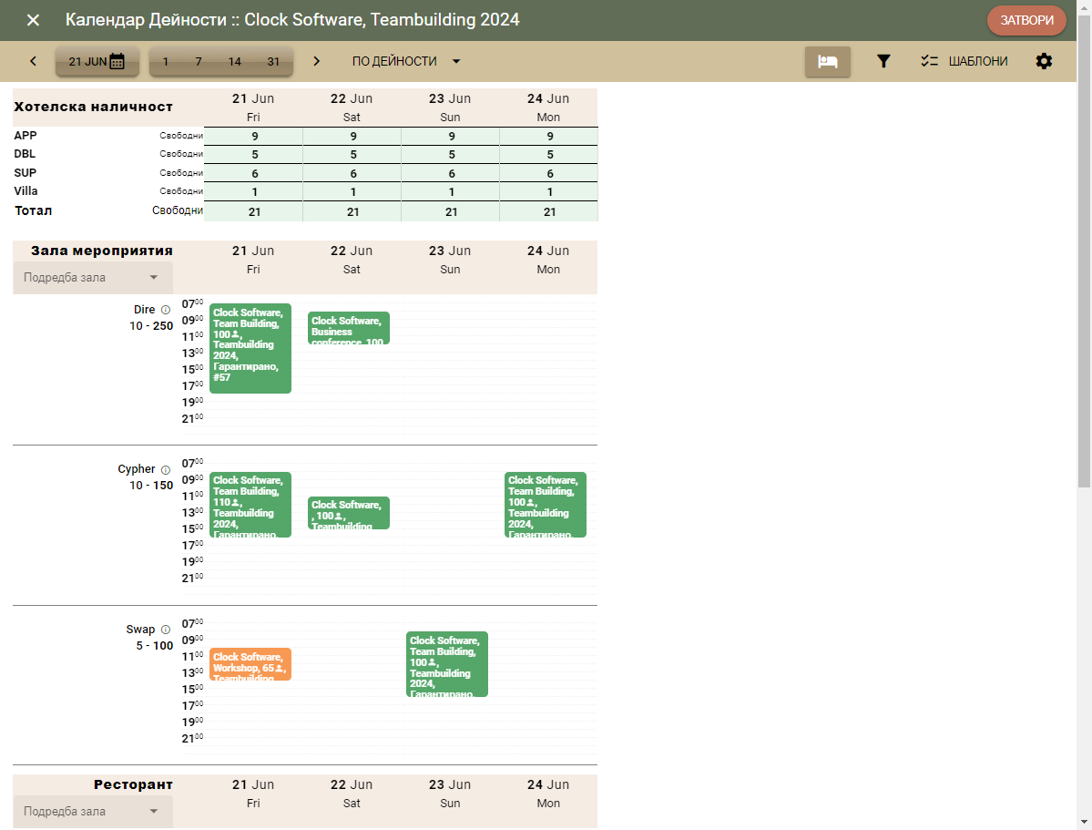Image resolution: width=1092 pixels, height=830 pixels.
Task: Click the Хотелска наличност heading
Action: (93, 107)
